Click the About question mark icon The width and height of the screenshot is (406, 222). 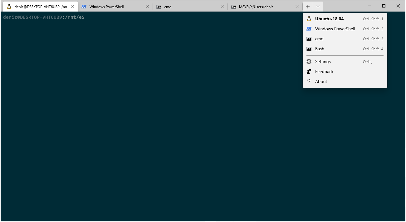pyautogui.click(x=309, y=81)
